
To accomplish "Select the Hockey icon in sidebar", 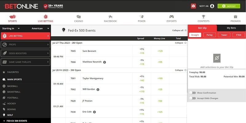I will coord(4,104).
